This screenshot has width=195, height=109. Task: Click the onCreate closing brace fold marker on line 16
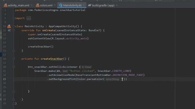click(x=14, y=51)
